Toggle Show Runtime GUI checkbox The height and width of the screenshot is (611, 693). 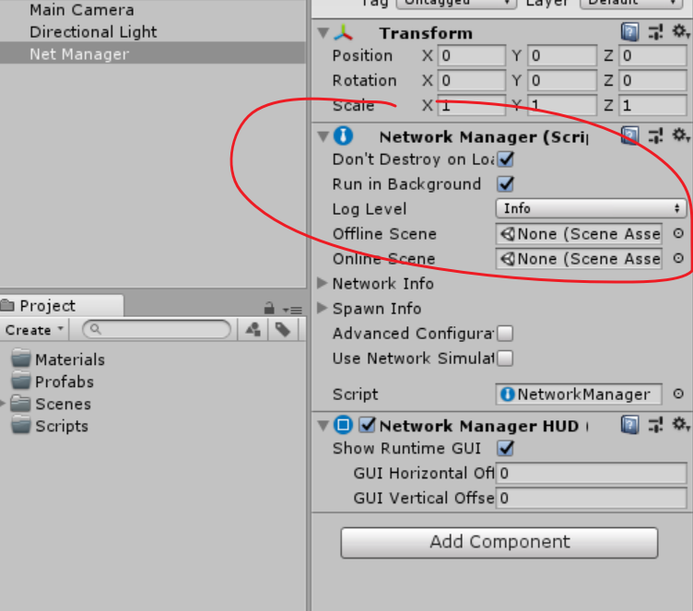pos(506,448)
